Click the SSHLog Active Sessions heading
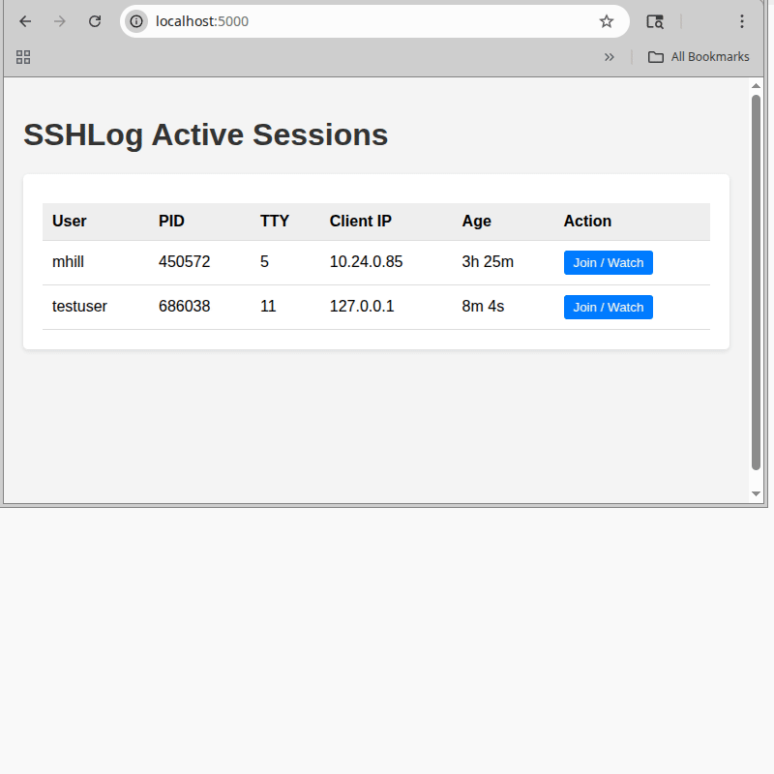 [x=206, y=134]
